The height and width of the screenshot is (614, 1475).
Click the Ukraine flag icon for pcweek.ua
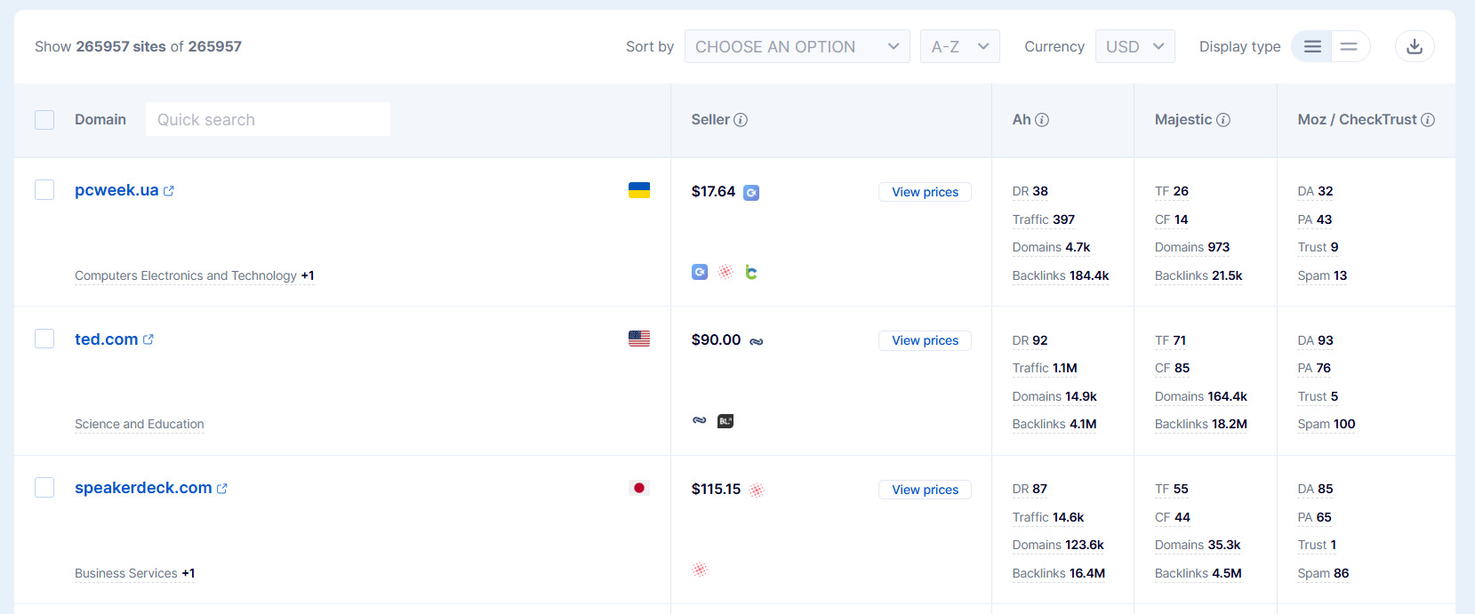(x=638, y=190)
